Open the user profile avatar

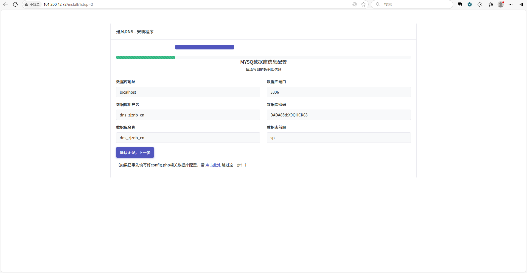click(x=501, y=4)
